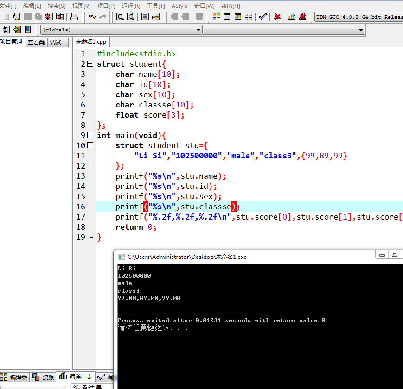Click the Compile and Run icon
403x389 pixels.
click(x=238, y=17)
